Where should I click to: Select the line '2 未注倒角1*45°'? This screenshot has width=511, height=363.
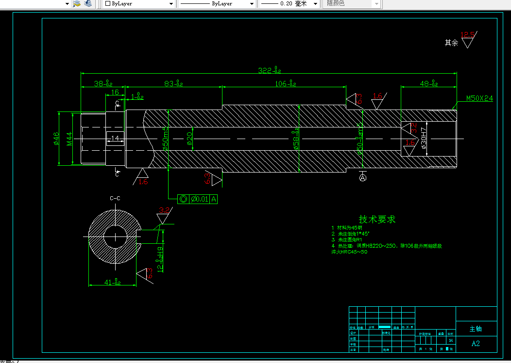click(x=351, y=234)
